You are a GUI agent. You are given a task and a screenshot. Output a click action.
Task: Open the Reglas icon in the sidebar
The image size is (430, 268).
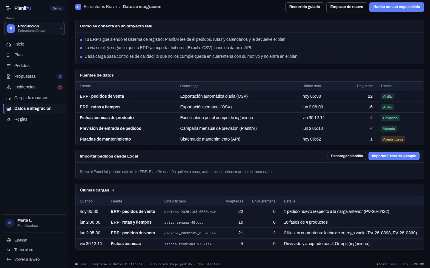click(x=9, y=119)
